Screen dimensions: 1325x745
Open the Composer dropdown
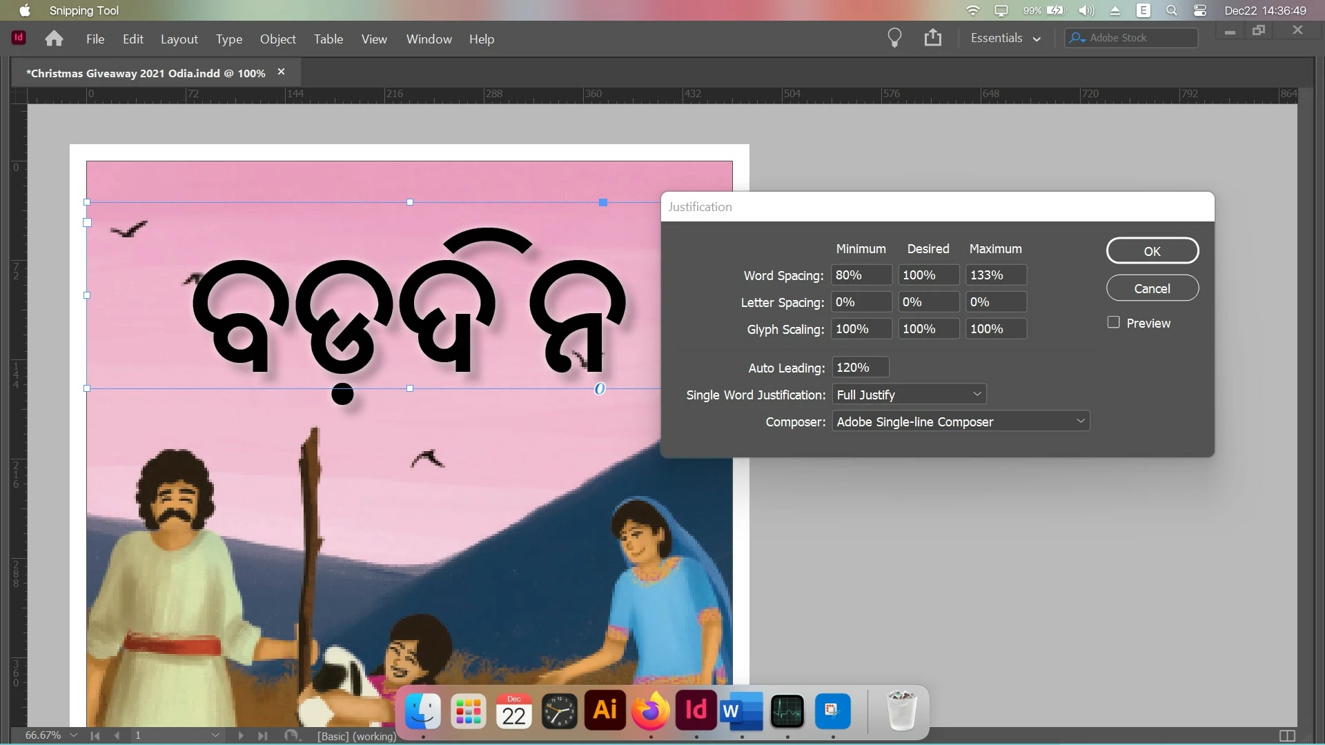tap(1080, 421)
